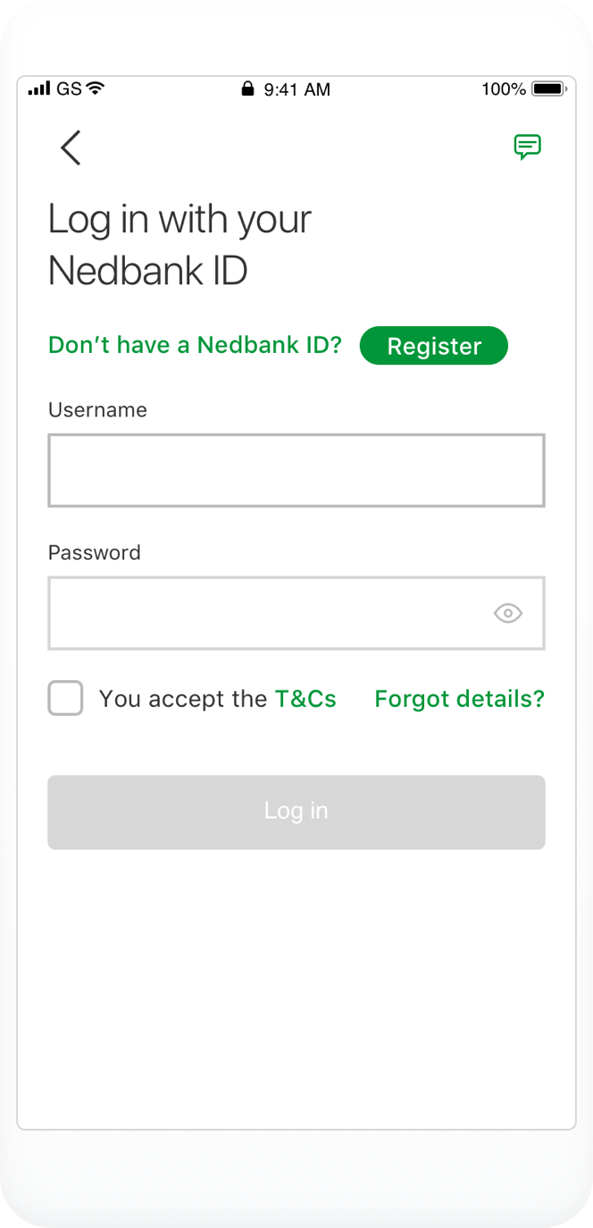This screenshot has height=1228, width=593.
Task: Click the 9:41 AM clock text
Action: point(296,89)
